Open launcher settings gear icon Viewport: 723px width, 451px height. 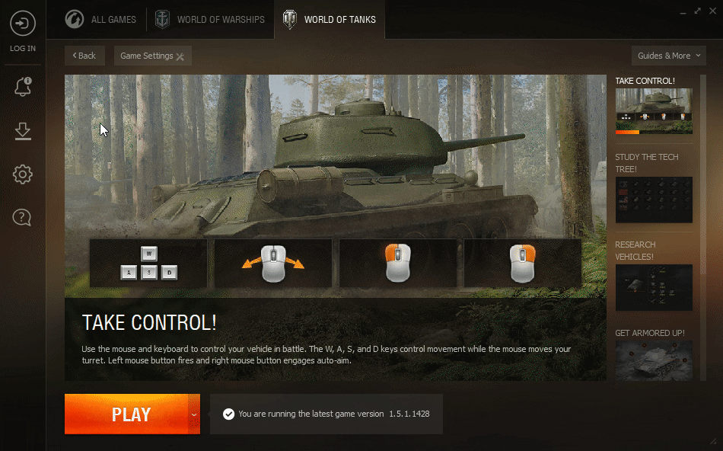[23, 174]
